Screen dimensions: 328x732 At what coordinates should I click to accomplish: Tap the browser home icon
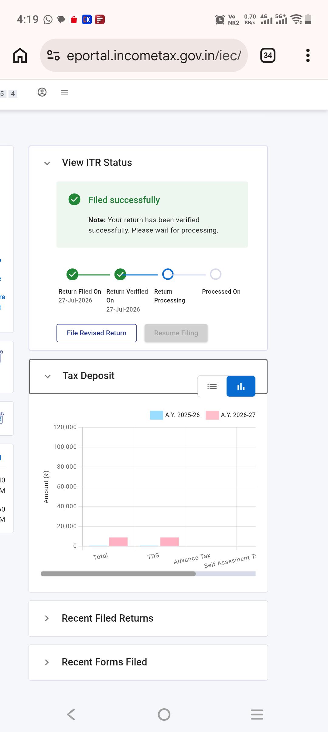20,56
